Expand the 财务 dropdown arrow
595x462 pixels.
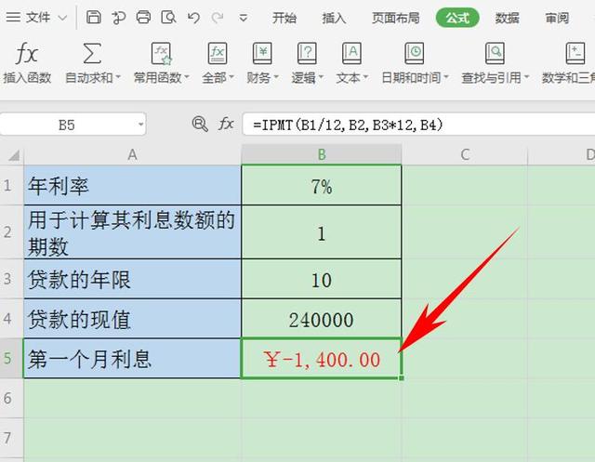[276, 77]
